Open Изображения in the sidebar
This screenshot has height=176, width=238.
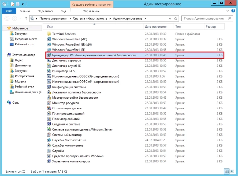pos(25,76)
